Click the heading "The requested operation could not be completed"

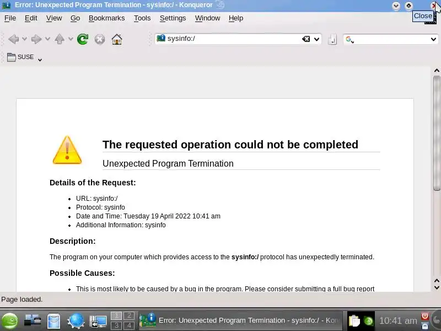click(x=230, y=145)
